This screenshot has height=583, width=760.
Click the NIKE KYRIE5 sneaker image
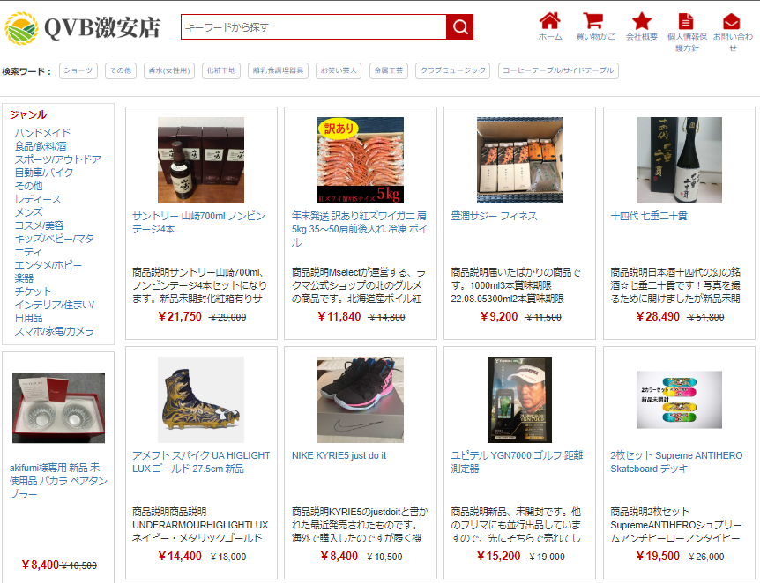pyautogui.click(x=360, y=400)
